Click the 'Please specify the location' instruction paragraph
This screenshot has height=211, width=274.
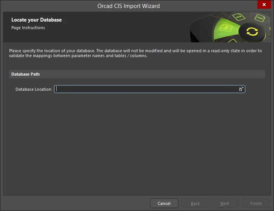135,53
